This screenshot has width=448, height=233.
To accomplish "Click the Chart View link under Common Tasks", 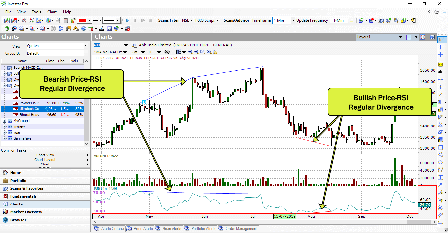I will (x=45, y=155).
